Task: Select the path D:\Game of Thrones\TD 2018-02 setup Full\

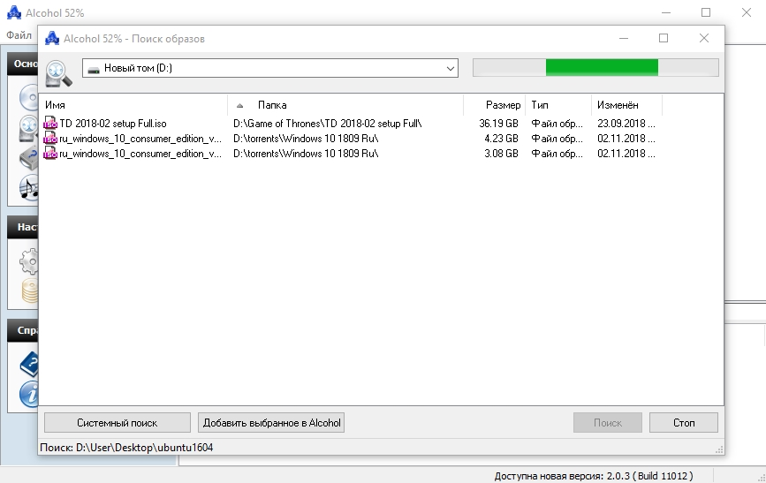Action: [x=327, y=123]
